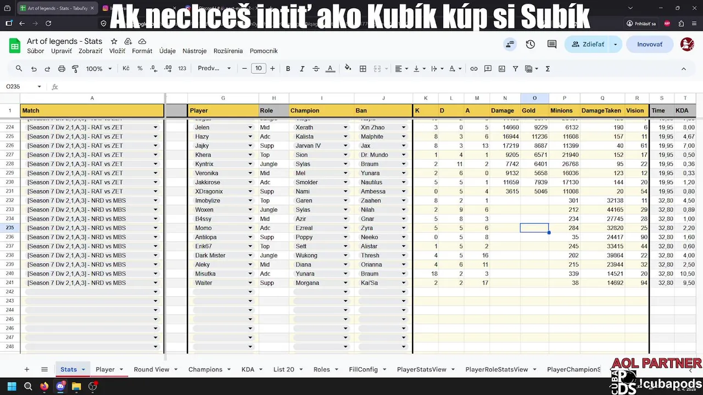Screen dimensions: 703x395
Task: Open the Vložiť menu
Action: (x=117, y=51)
